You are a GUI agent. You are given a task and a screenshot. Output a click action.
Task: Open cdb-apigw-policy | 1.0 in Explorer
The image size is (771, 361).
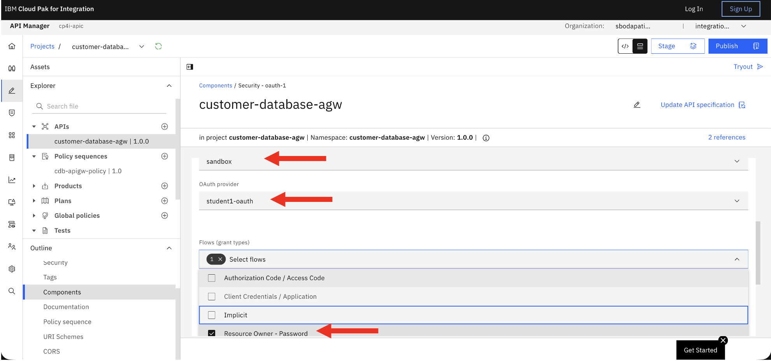(x=88, y=171)
